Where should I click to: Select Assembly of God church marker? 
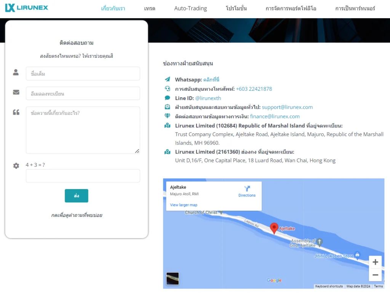(320, 242)
